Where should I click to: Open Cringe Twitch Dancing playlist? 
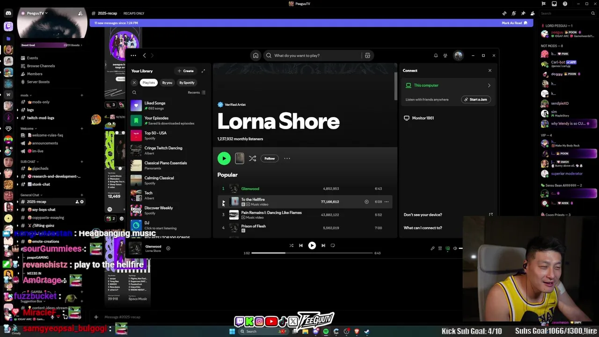168,151
